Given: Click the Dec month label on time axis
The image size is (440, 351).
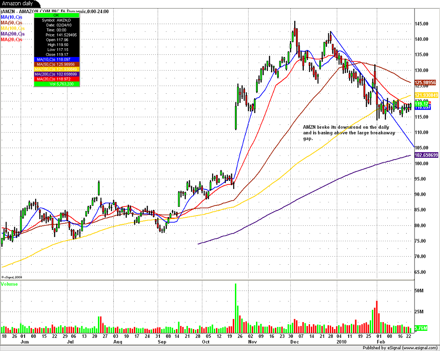Looking at the screenshot, I should tap(295, 342).
